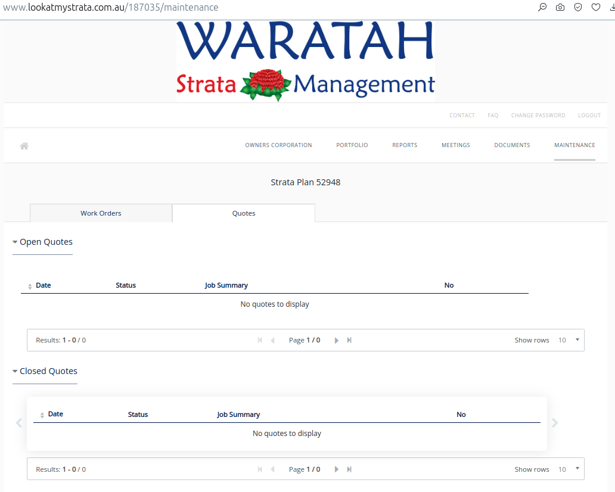The width and height of the screenshot is (615, 492).
Task: Open the Documents menu
Action: tap(512, 145)
